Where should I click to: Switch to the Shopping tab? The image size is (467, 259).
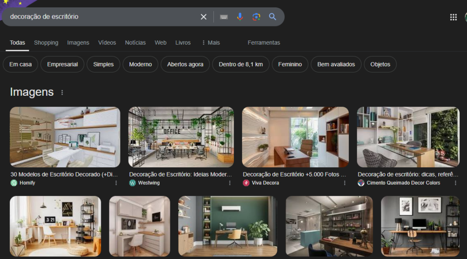pyautogui.click(x=46, y=42)
